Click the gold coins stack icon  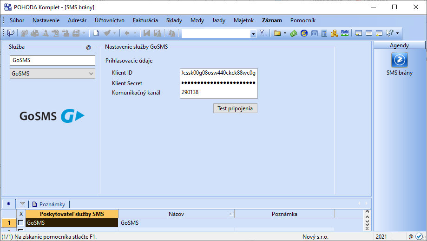335,33
